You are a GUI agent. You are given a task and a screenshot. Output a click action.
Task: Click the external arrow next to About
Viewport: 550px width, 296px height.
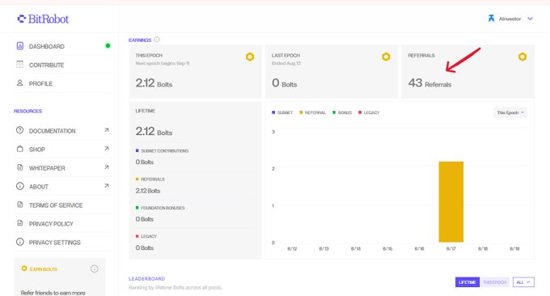[x=107, y=186]
